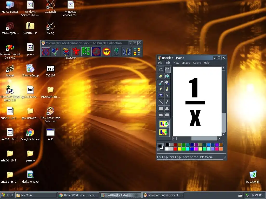266x199 pixels.
Task: Click the system clock showing 8:45 PM
Action: (257, 195)
